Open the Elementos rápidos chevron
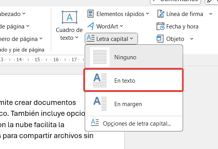The width and height of the screenshot is (218, 149). pyautogui.click(x=147, y=14)
